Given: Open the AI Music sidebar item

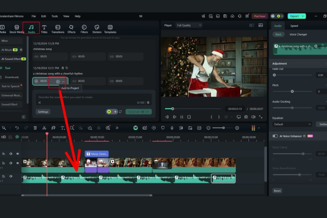Looking at the screenshot, I should [x=12, y=50].
